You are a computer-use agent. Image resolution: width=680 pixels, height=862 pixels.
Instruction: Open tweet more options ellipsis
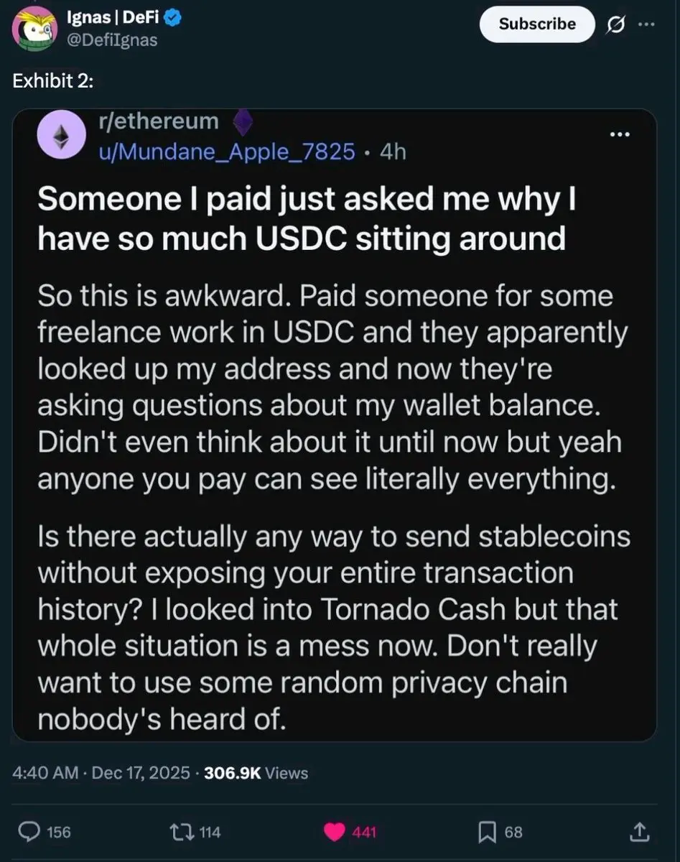point(646,24)
